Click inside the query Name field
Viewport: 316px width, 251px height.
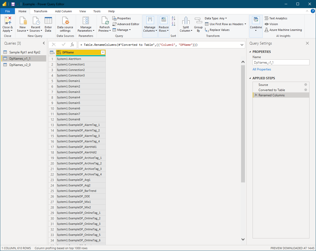281,62
